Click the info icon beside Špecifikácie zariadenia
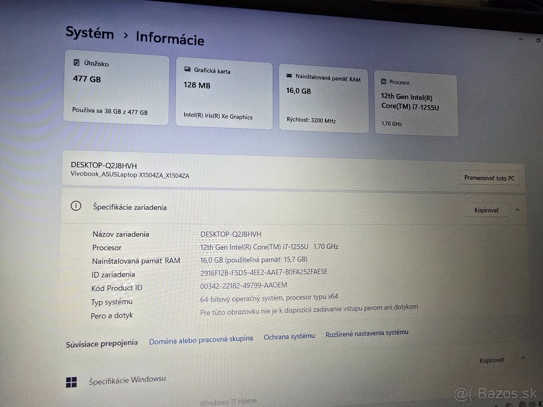543x407 pixels. point(75,206)
